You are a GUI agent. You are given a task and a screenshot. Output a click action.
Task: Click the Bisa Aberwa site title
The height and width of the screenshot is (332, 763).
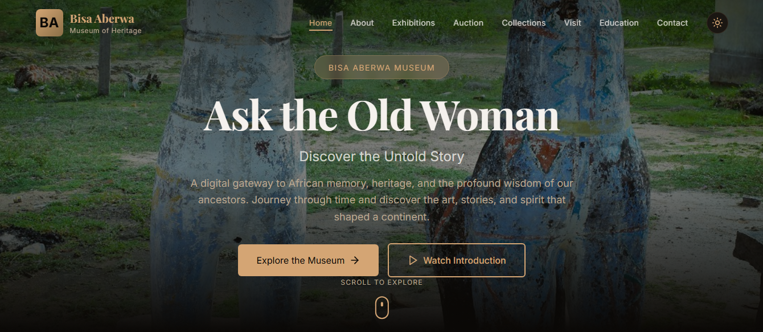(x=102, y=19)
